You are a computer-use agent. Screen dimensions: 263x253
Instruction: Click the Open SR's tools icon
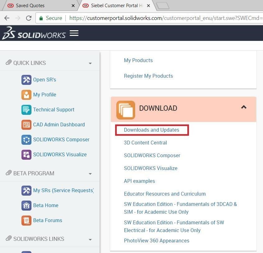pyautogui.click(x=26, y=80)
